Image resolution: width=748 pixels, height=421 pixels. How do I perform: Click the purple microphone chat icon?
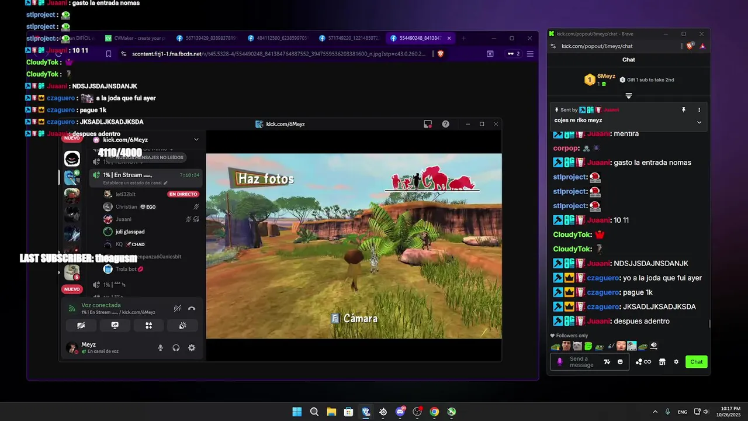tap(560, 362)
